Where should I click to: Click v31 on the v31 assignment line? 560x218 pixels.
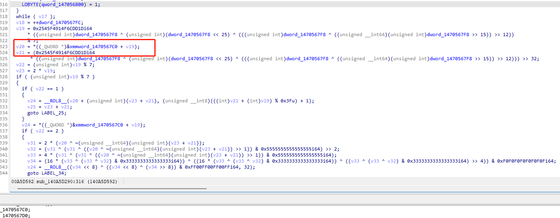coord(31,143)
